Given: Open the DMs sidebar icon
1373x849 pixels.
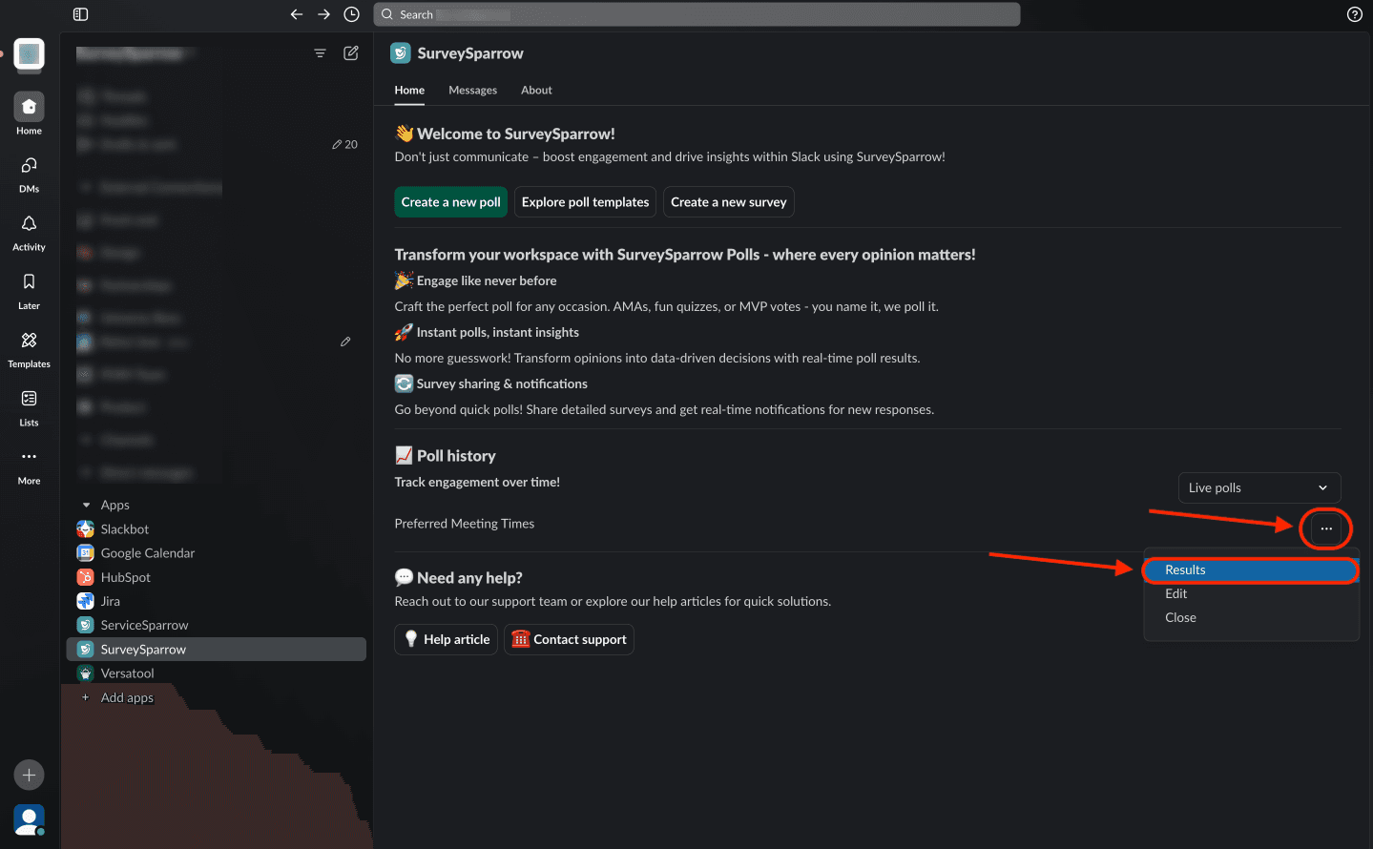Looking at the screenshot, I should click(x=29, y=166).
